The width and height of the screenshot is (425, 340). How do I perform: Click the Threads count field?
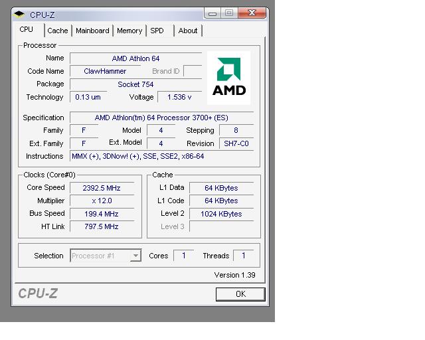click(x=244, y=256)
